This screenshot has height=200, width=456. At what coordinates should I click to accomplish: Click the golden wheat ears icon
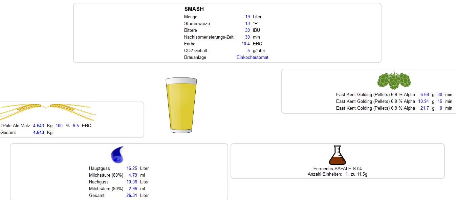click(x=47, y=110)
